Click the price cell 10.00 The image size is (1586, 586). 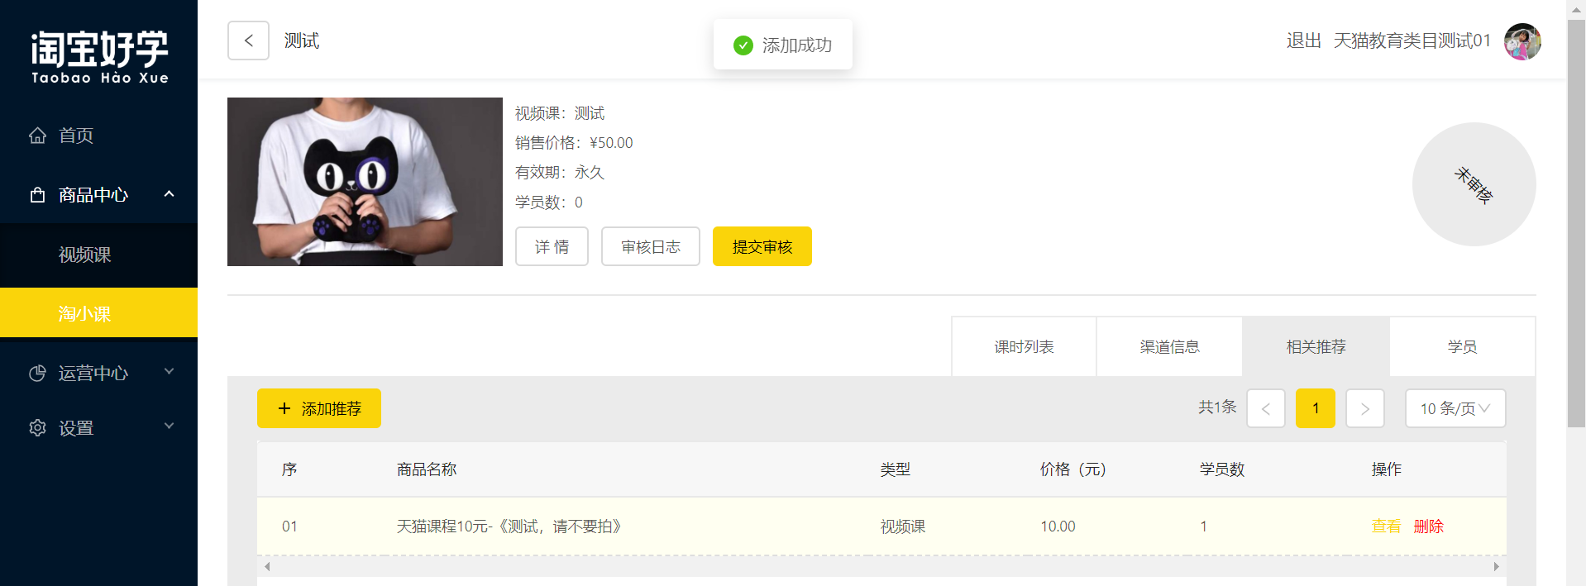pyautogui.click(x=1058, y=526)
